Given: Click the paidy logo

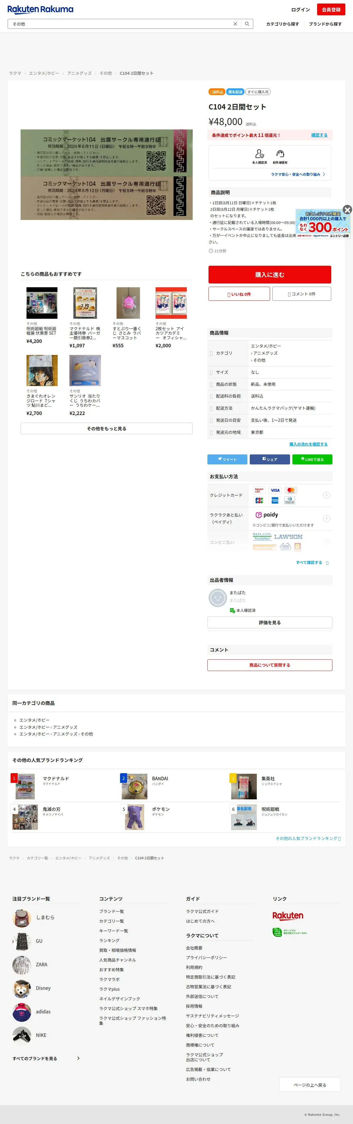Looking at the screenshot, I should (267, 515).
